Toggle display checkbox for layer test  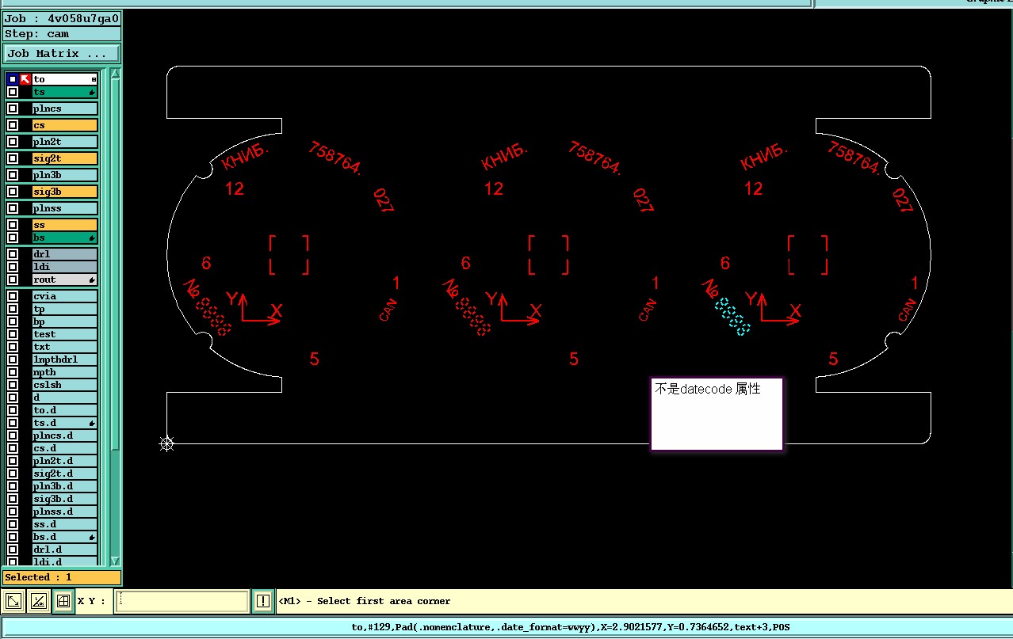(x=12, y=334)
